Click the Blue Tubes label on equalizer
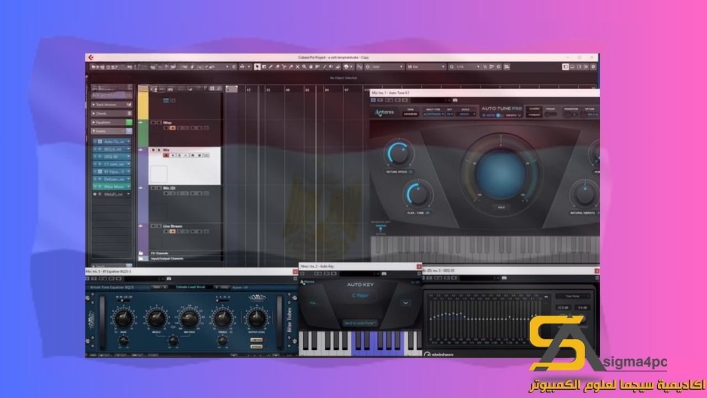 coord(289,319)
